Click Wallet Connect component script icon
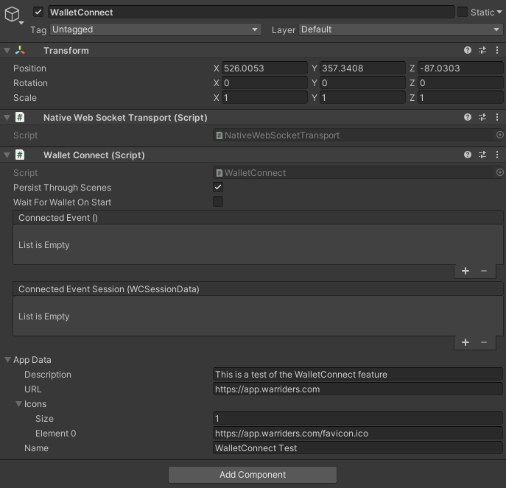This screenshot has height=488, width=506. pos(20,155)
